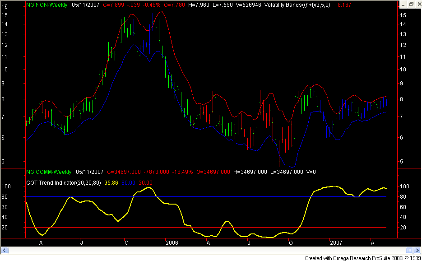Viewport: 422px width, 261px height.
Task: Click the H=34697.000 high value
Action: (250, 172)
